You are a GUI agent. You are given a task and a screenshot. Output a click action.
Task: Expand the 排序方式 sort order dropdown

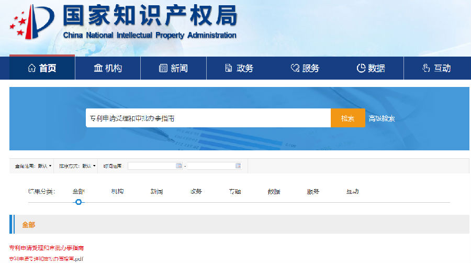pos(77,166)
